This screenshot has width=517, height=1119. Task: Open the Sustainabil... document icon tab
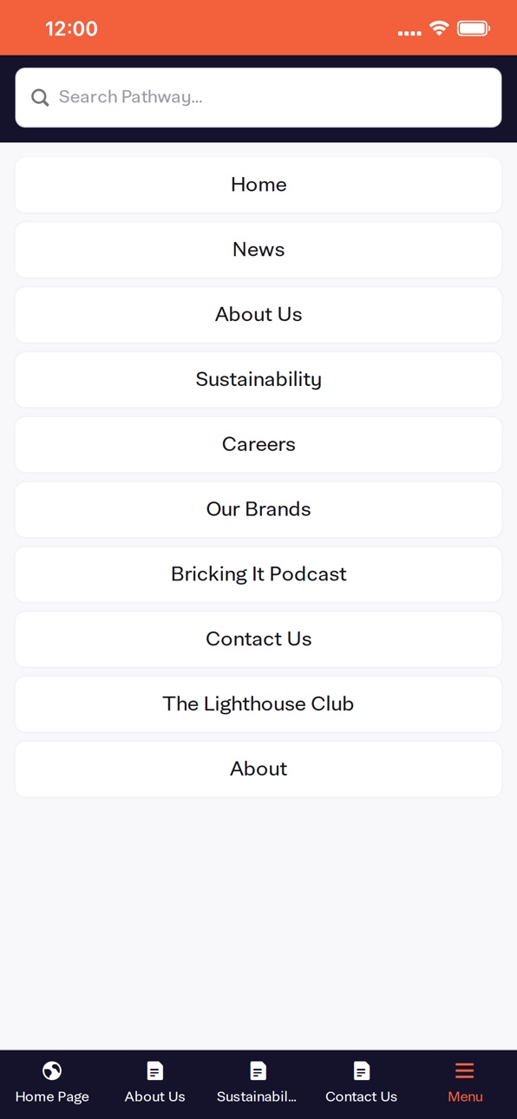pyautogui.click(x=258, y=1070)
